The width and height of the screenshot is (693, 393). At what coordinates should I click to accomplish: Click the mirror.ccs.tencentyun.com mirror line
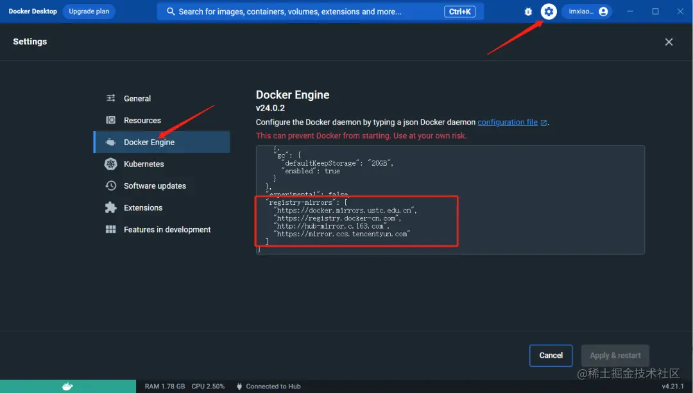point(342,234)
